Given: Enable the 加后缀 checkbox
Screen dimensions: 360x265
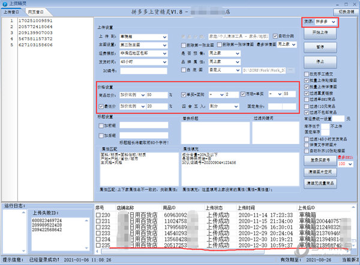Looking at the screenshot, I should [x=101, y=135].
